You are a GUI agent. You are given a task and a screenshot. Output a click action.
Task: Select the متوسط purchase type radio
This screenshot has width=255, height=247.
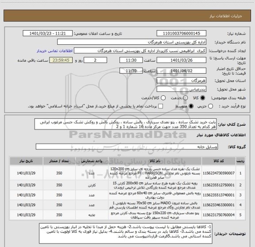(x=191, y=106)
